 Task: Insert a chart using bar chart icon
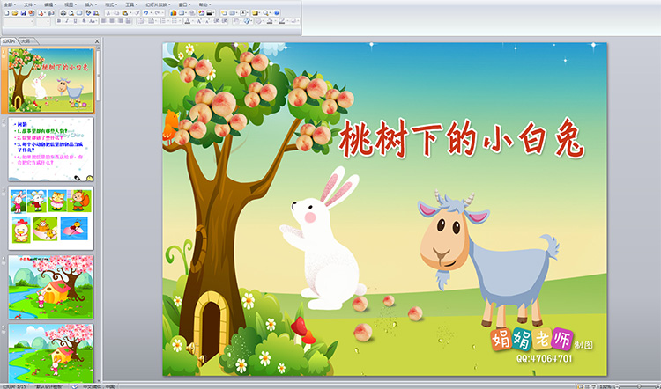[x=174, y=13]
